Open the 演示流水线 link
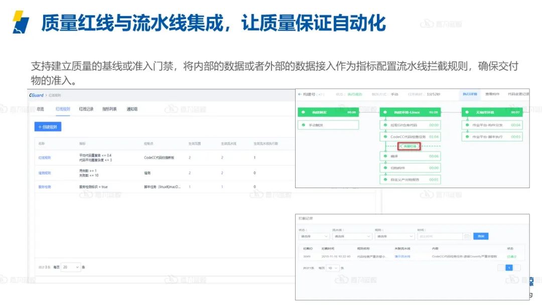Image resolution: width=542 pixels, height=305 pixels. point(402,256)
